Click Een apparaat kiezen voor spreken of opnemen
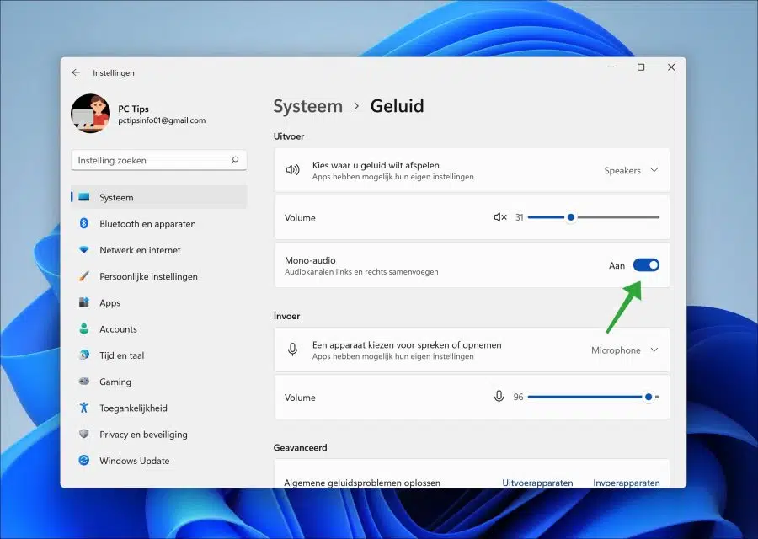 click(407, 345)
